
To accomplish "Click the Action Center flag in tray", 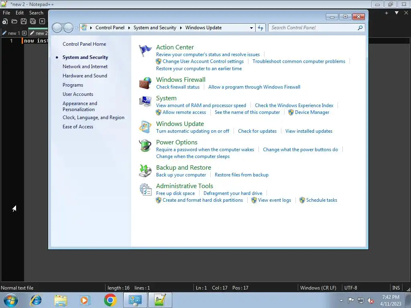I will pos(351,300).
